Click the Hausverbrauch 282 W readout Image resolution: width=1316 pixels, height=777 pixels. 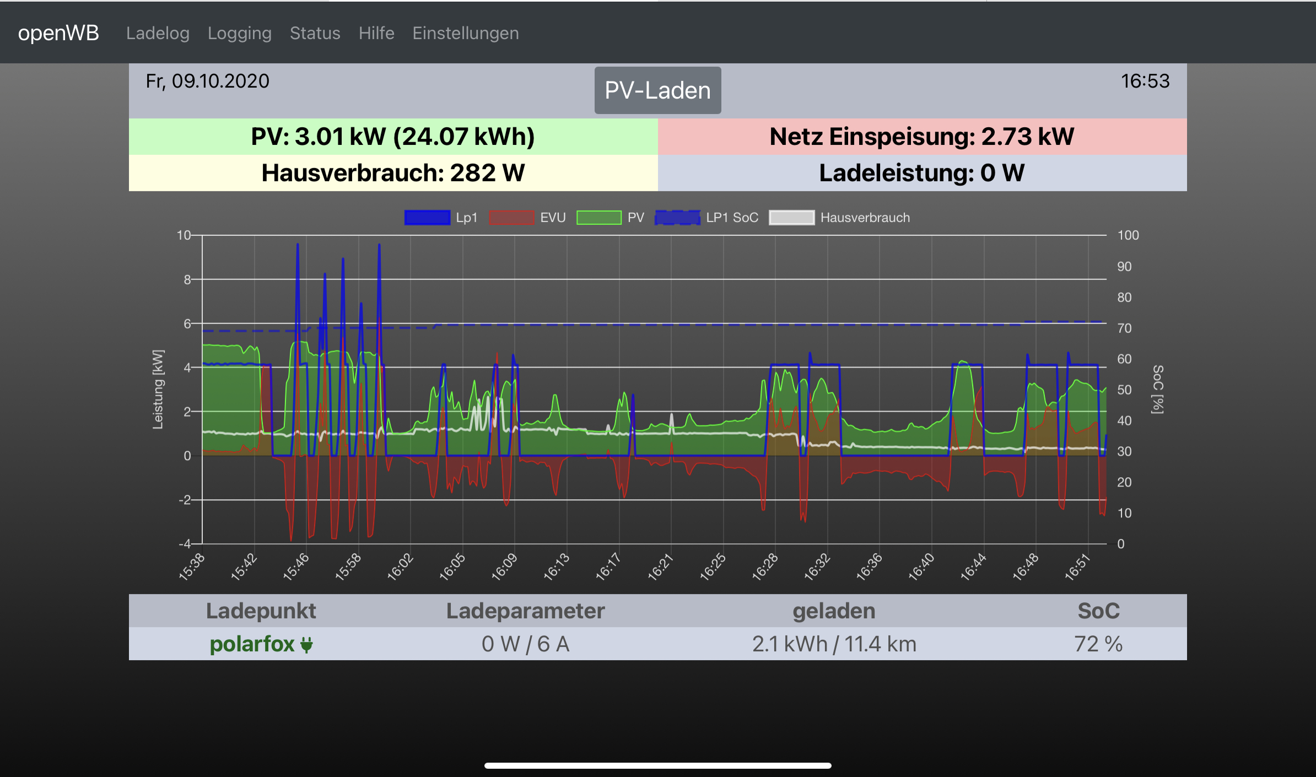[x=393, y=173]
